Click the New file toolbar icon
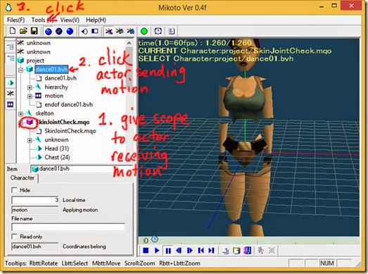 13,31
